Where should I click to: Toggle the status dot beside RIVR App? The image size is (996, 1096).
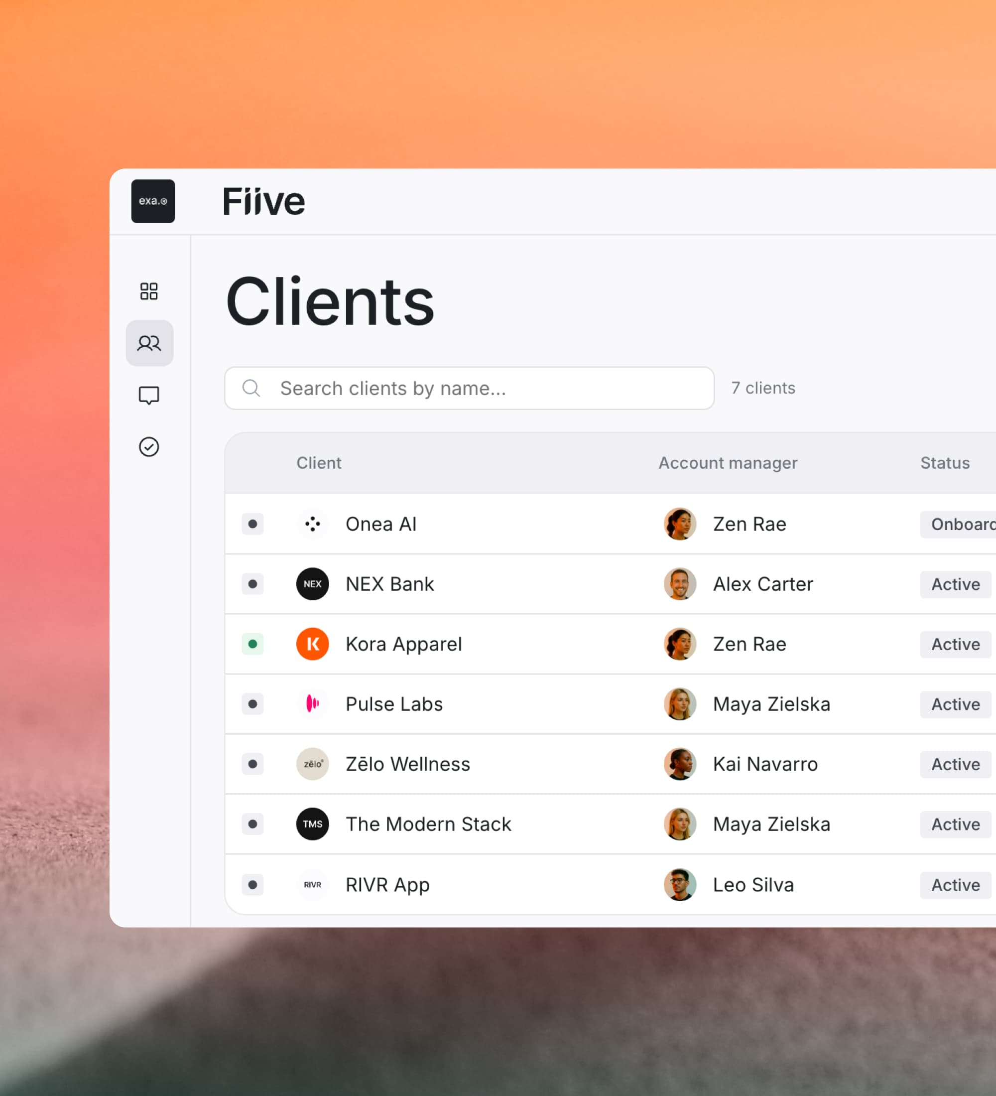[252, 884]
